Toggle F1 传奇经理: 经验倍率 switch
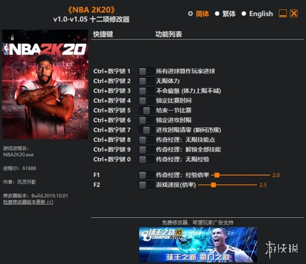This screenshot has width=306, height=264. click(146, 175)
